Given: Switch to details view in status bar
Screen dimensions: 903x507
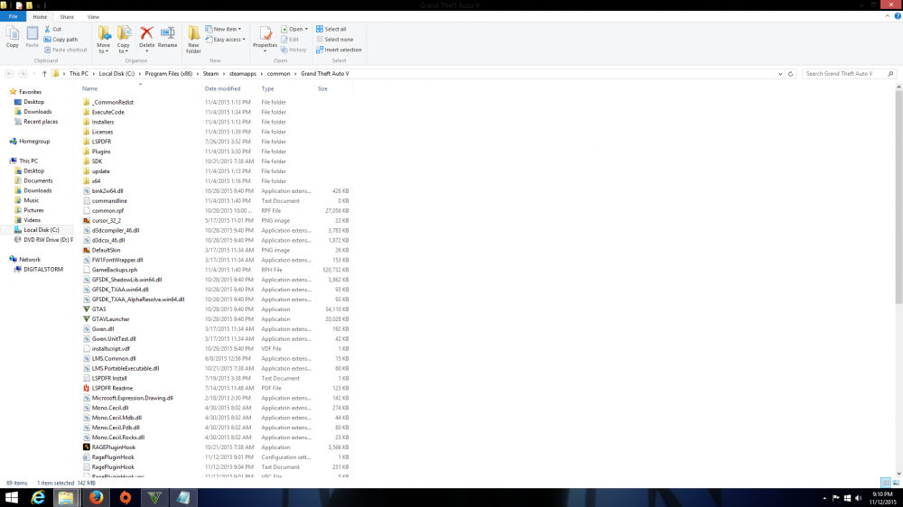Looking at the screenshot, I should pyautogui.click(x=885, y=483).
